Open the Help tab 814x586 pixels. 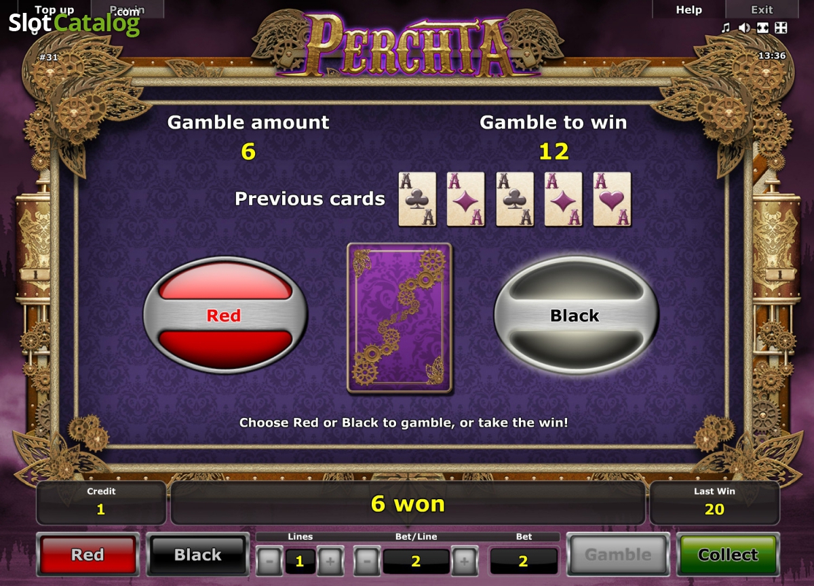click(x=689, y=9)
